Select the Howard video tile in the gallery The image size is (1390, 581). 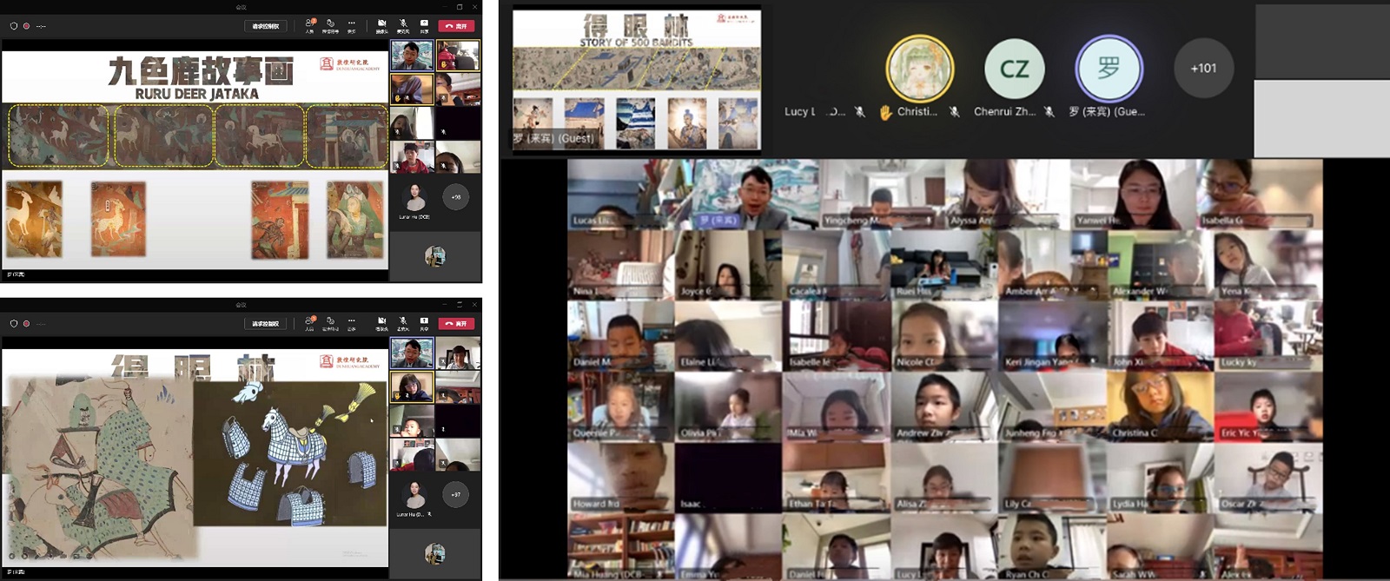point(621,478)
